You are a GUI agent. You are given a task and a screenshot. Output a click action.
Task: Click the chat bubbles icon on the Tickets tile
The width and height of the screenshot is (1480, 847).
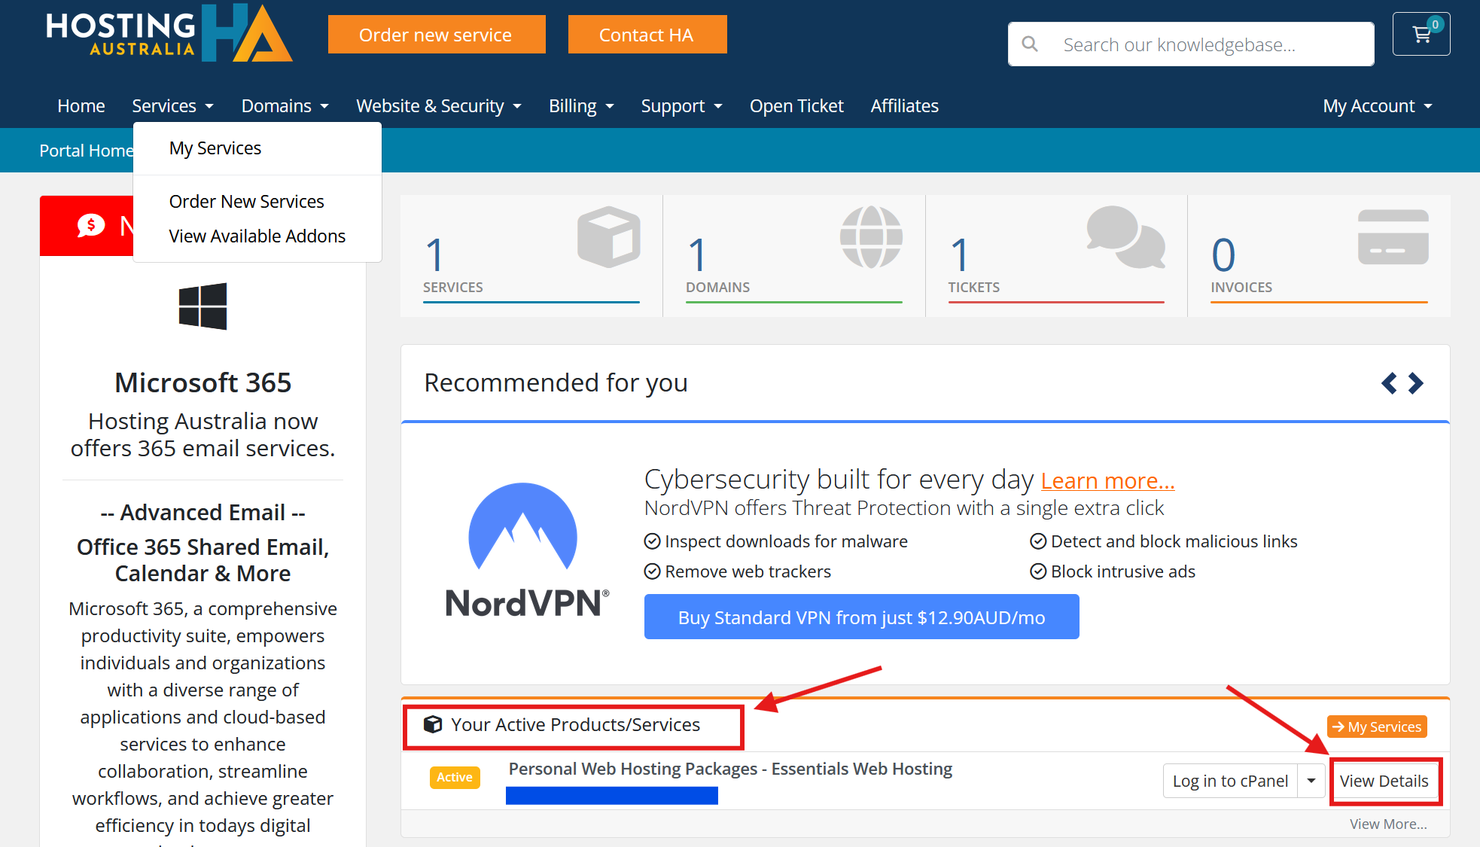pyautogui.click(x=1126, y=237)
